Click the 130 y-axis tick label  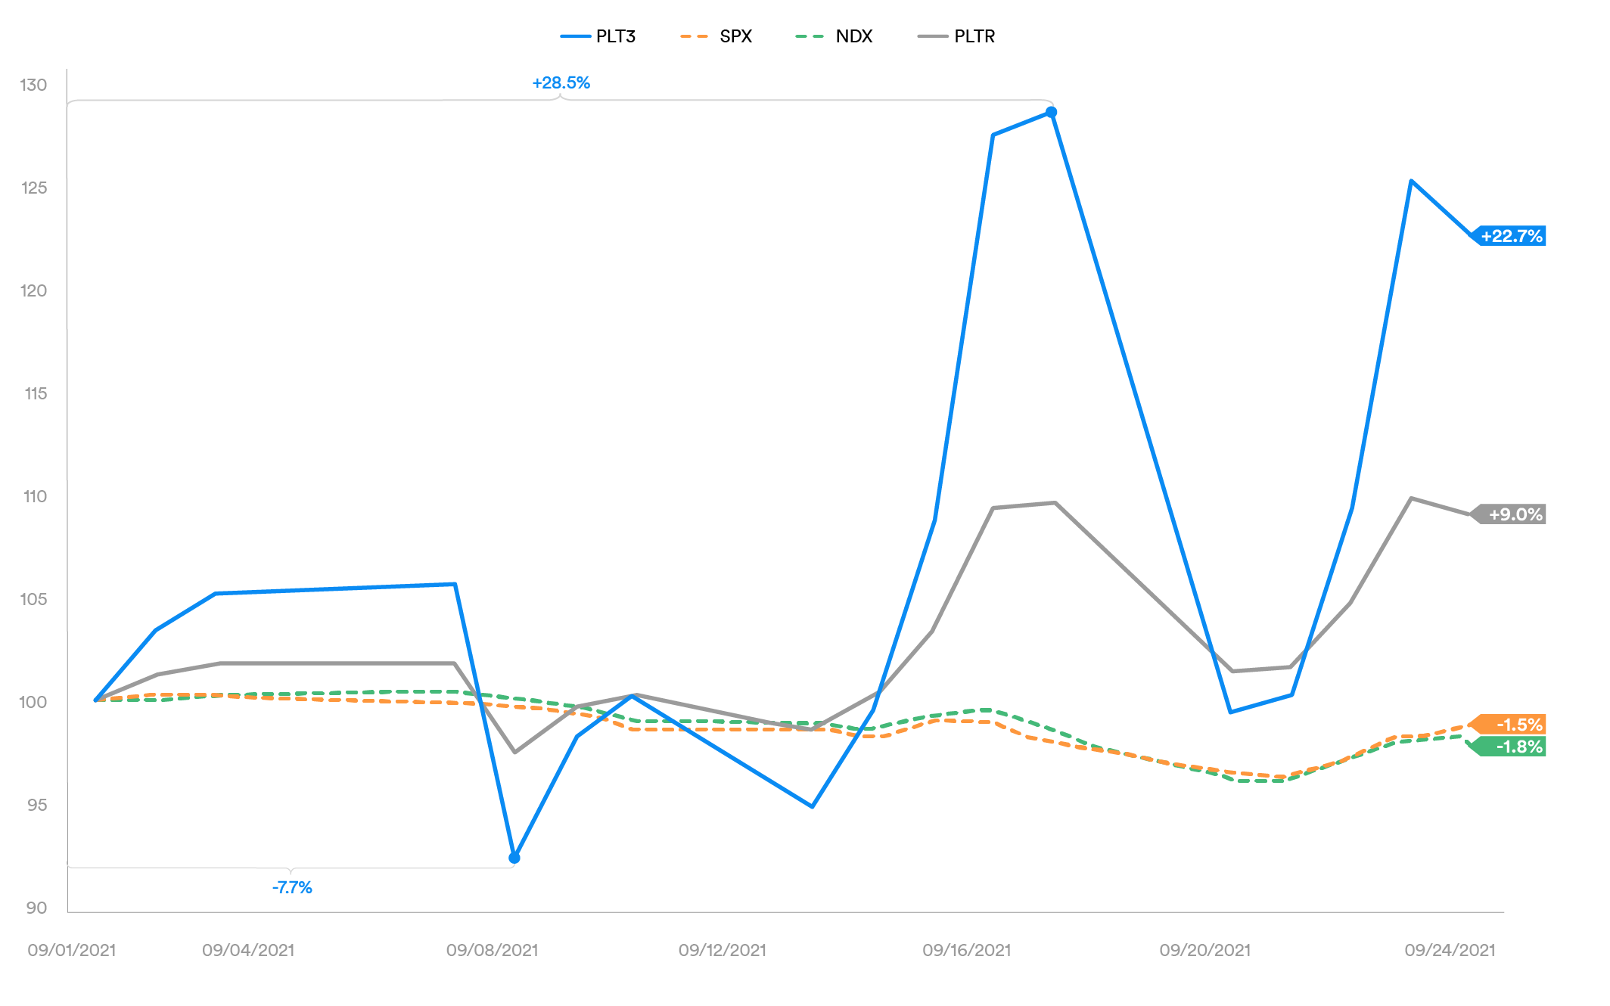33,85
